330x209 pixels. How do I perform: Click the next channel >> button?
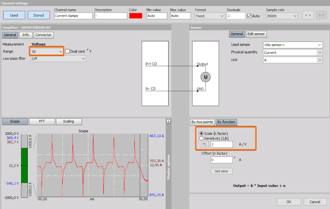click(321, 15)
